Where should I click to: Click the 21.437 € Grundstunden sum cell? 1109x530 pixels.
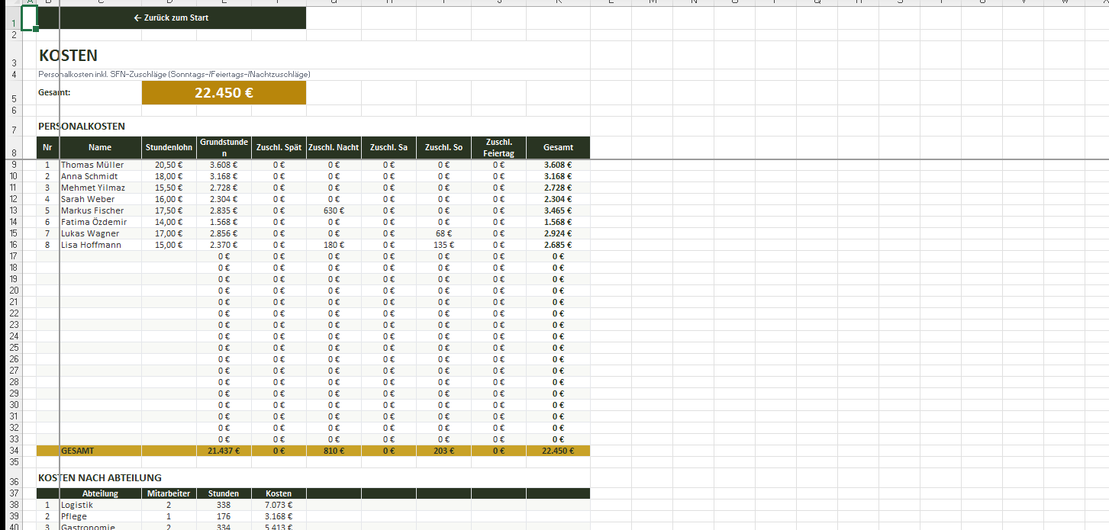224,451
